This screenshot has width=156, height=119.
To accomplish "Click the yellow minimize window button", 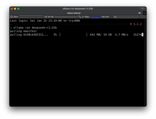I will [x=15, y=9].
